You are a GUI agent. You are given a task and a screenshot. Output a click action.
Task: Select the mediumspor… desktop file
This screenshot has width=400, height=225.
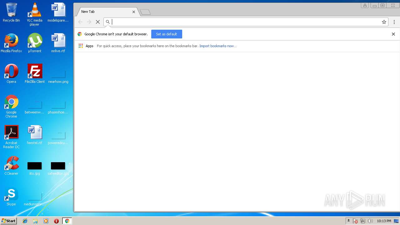[x=34, y=199]
